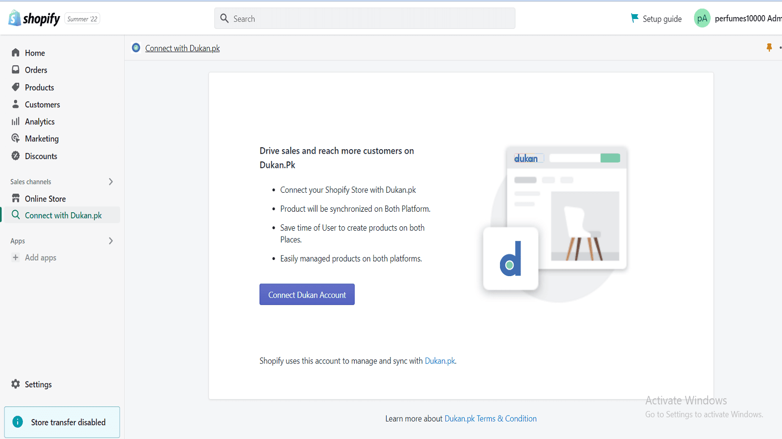Screen dimensions: 782x439
Task: Click the Dukan.pk channel icon near the breadcrumb
Action: point(136,48)
